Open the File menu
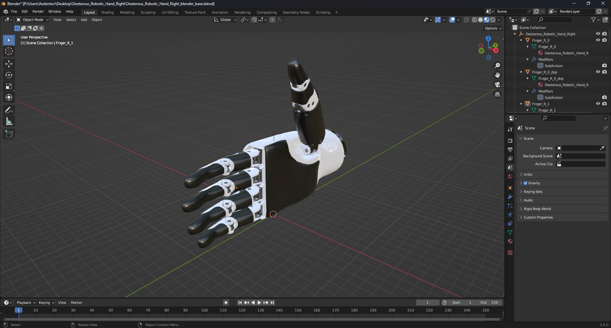The width and height of the screenshot is (611, 328). 14,11
